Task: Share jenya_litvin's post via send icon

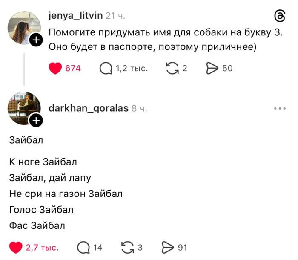Action: (x=212, y=69)
